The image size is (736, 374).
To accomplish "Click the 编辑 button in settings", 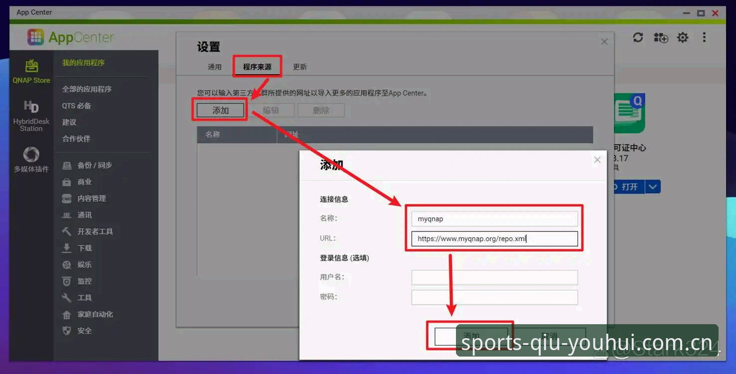I will (x=271, y=110).
